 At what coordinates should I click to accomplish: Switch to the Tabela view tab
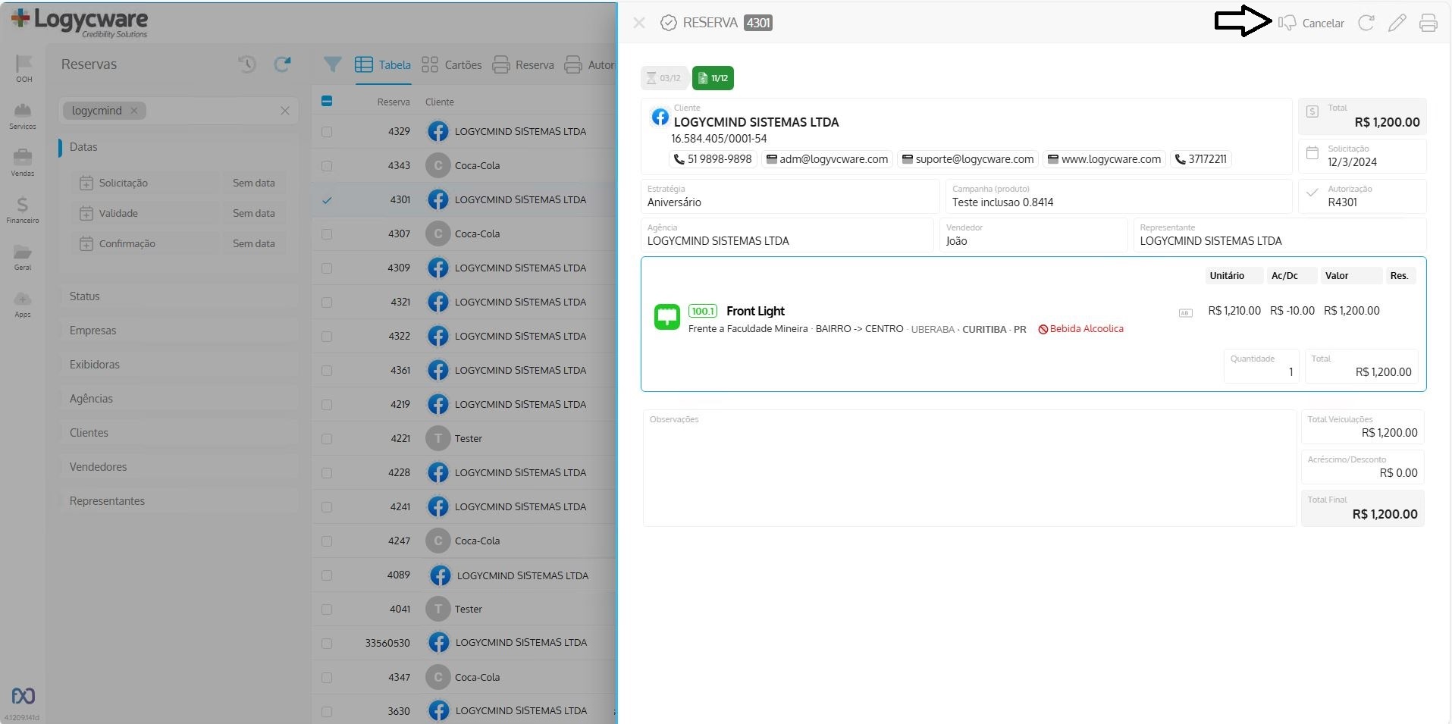[383, 65]
